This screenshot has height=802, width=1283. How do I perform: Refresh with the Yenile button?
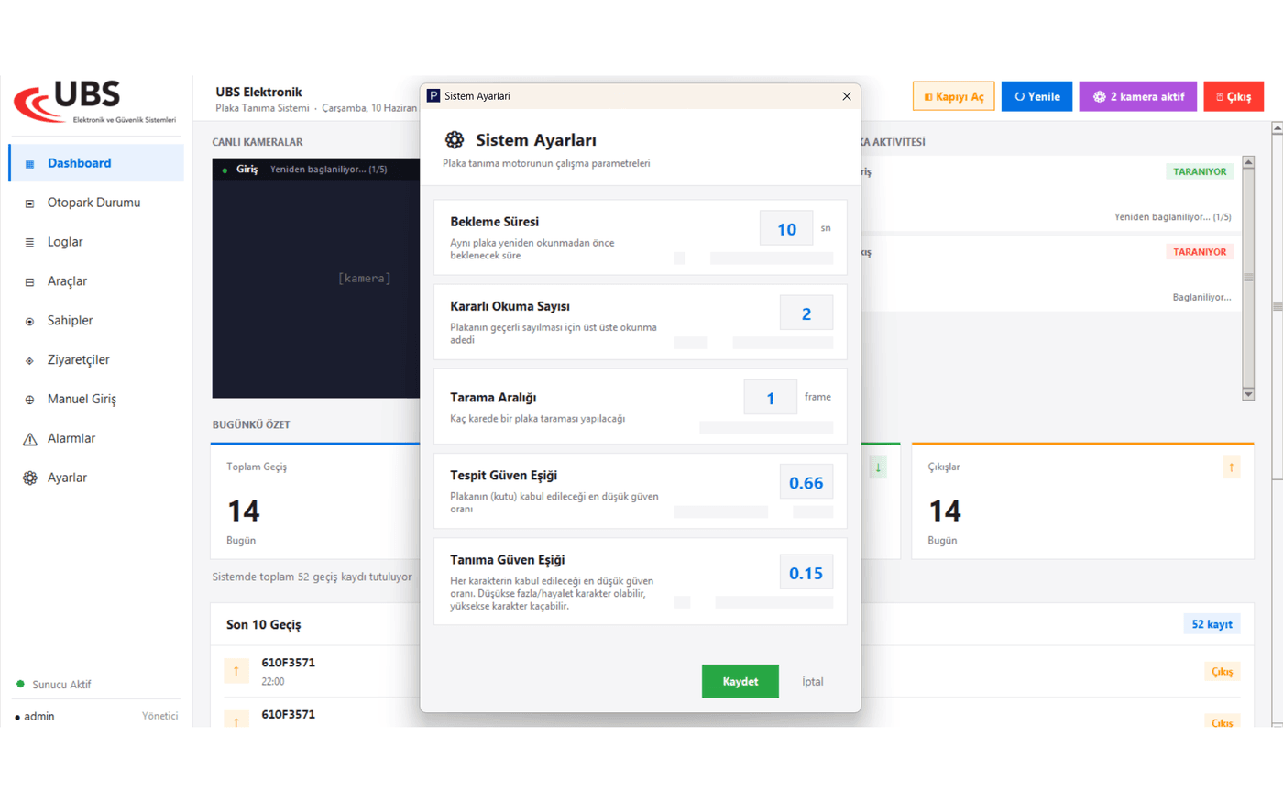coord(1036,96)
